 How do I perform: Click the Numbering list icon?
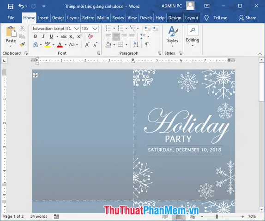[120, 28]
